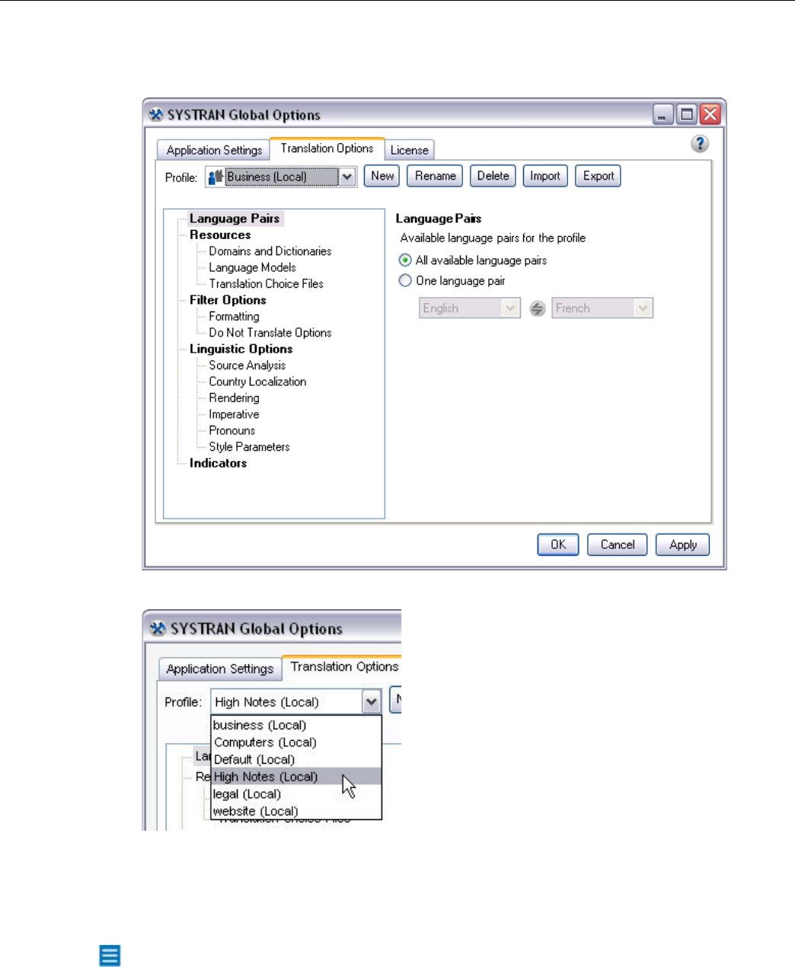Open the License tab
Image resolution: width=795 pixels, height=967 pixels.
[409, 150]
